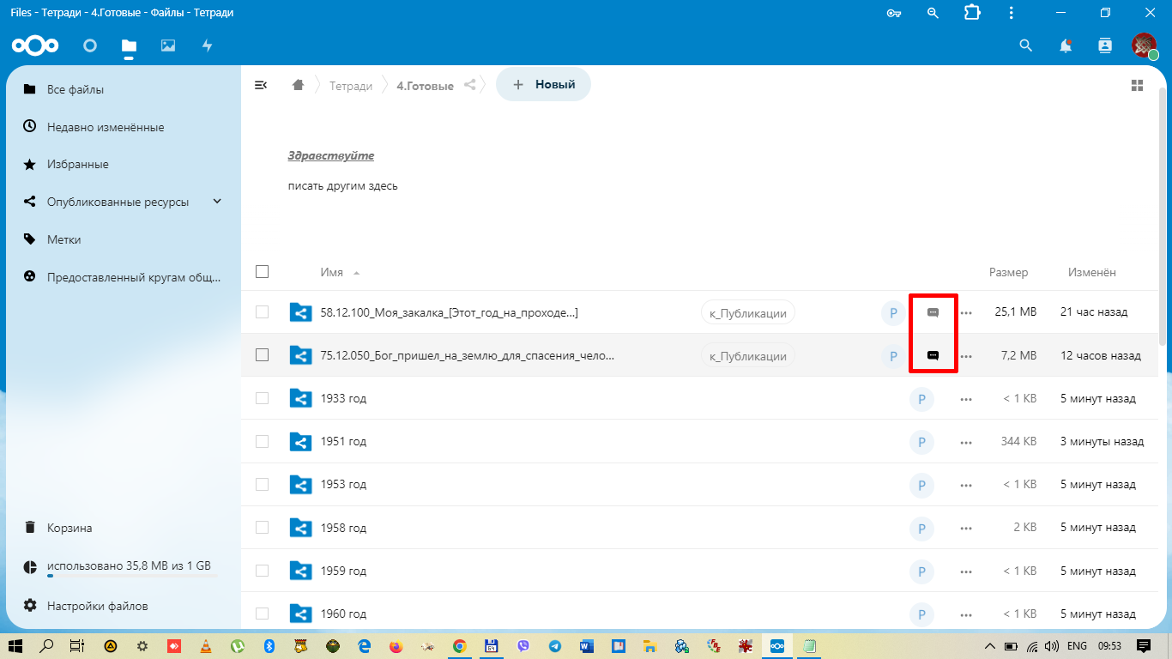Open the Photos app icon

168,45
